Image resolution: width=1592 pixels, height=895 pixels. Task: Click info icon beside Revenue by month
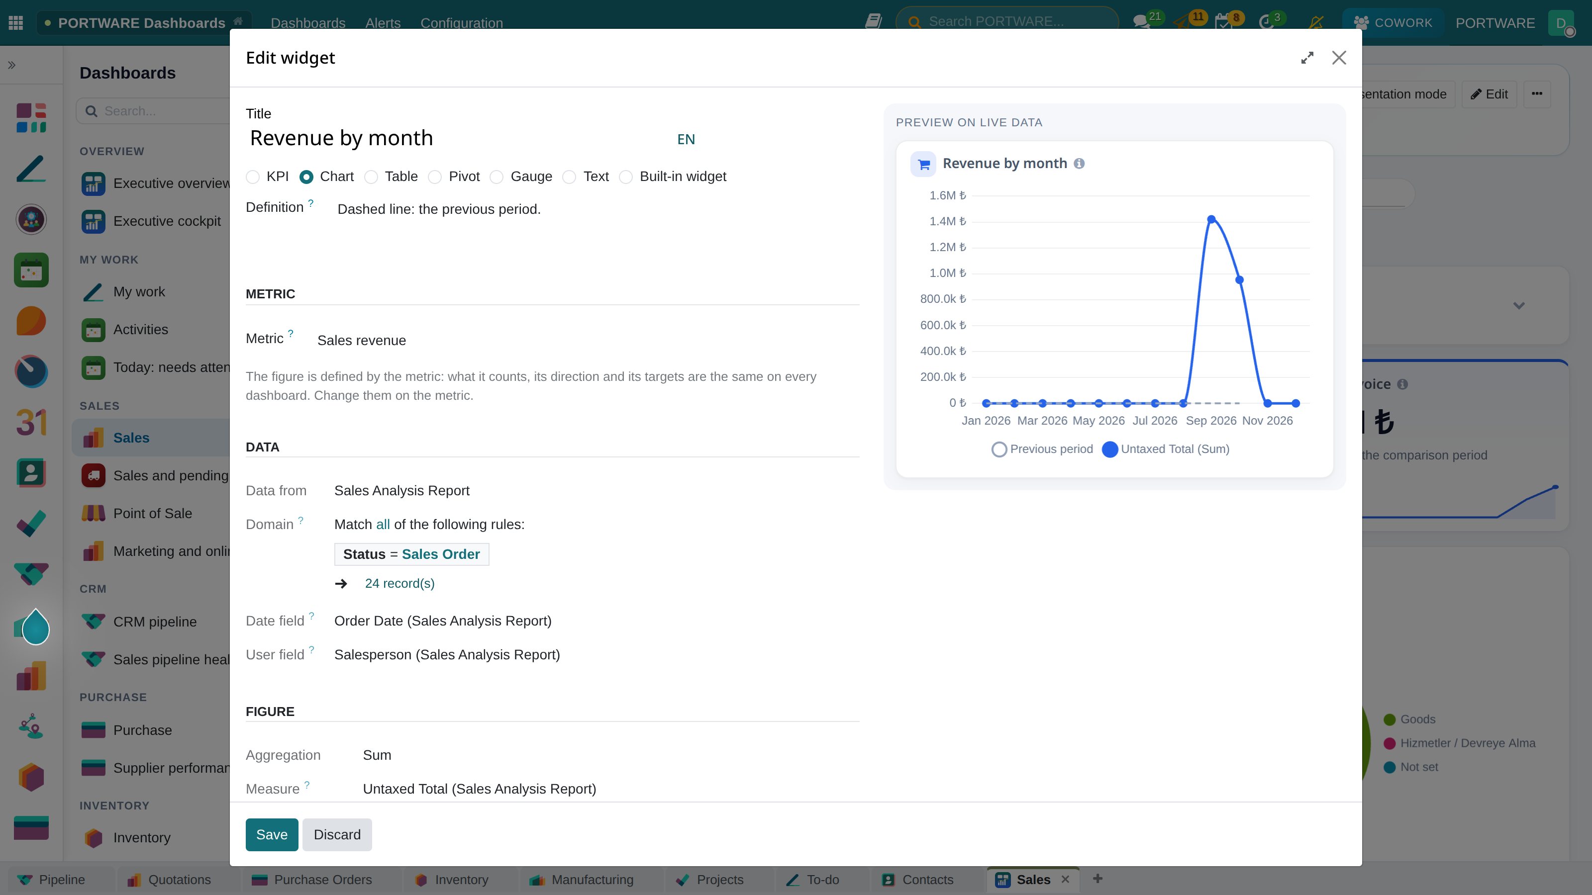pyautogui.click(x=1079, y=163)
